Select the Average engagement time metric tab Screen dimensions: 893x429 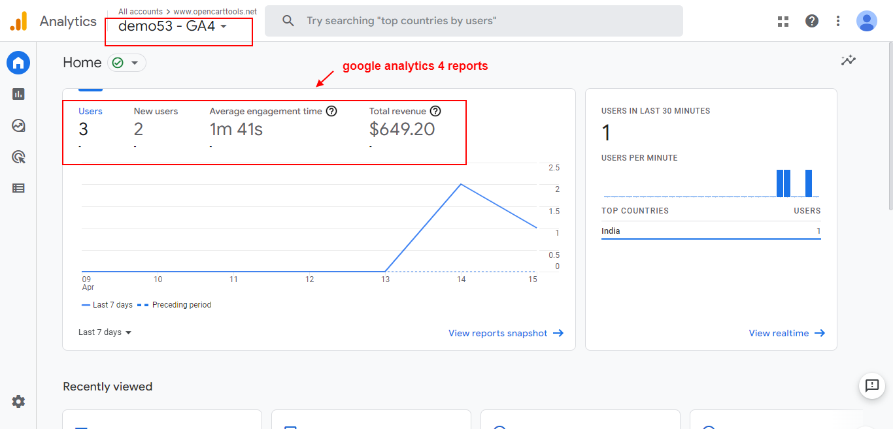pos(273,128)
